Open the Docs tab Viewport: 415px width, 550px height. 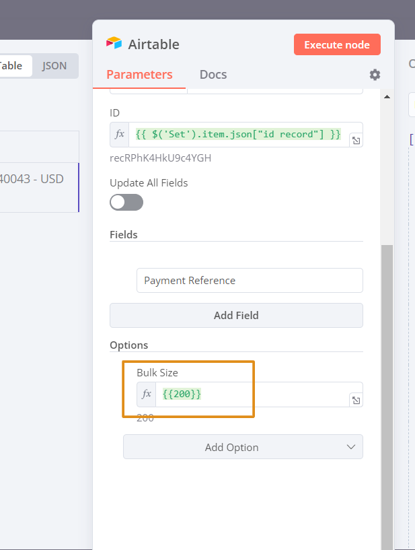[213, 75]
